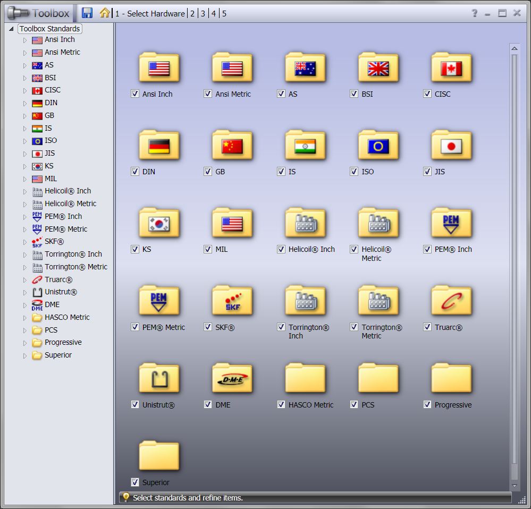The image size is (531, 509).
Task: Disable the KS standard checkbox
Action: click(135, 249)
